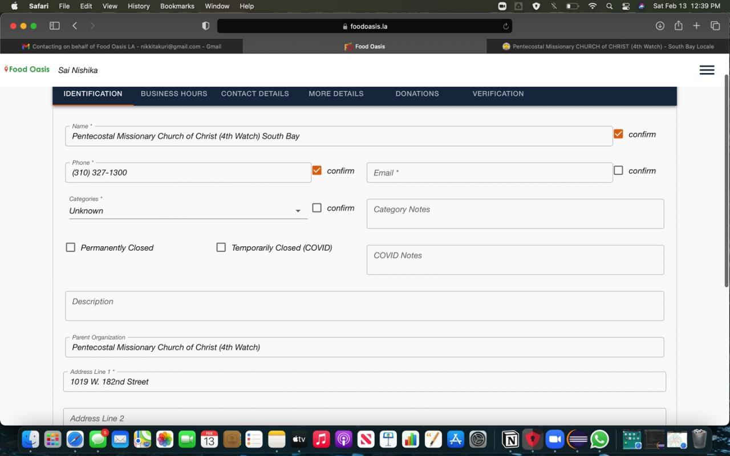Open Calendar in the dock
The height and width of the screenshot is (456, 730).
coord(209,439)
